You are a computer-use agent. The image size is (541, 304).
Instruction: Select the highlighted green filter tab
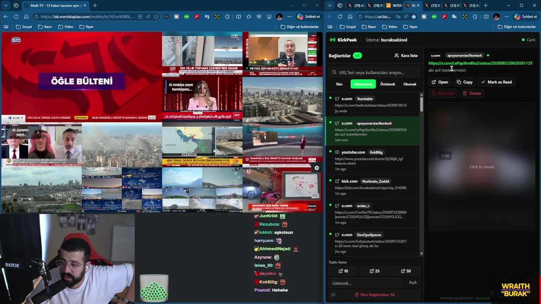[x=363, y=84]
